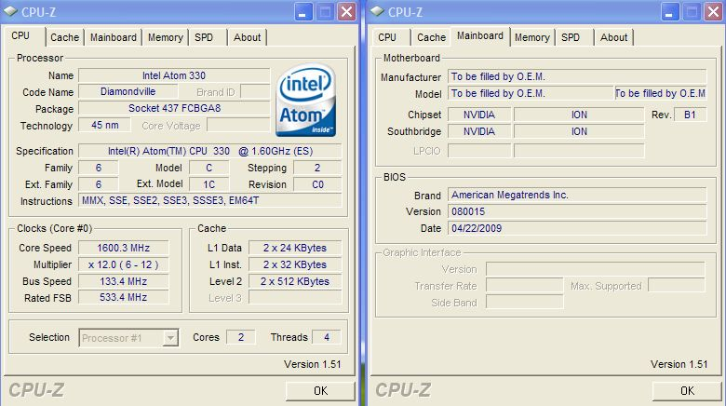Select SPD tab in left window
Screen dimensions: 726x406
point(204,37)
